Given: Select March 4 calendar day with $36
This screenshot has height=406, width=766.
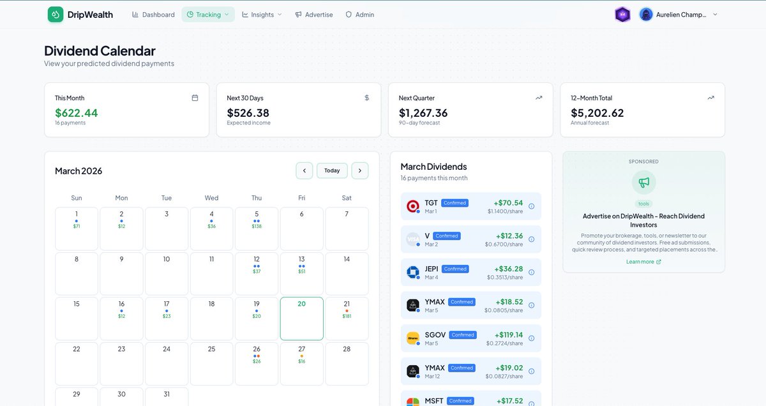Looking at the screenshot, I should coord(212,229).
